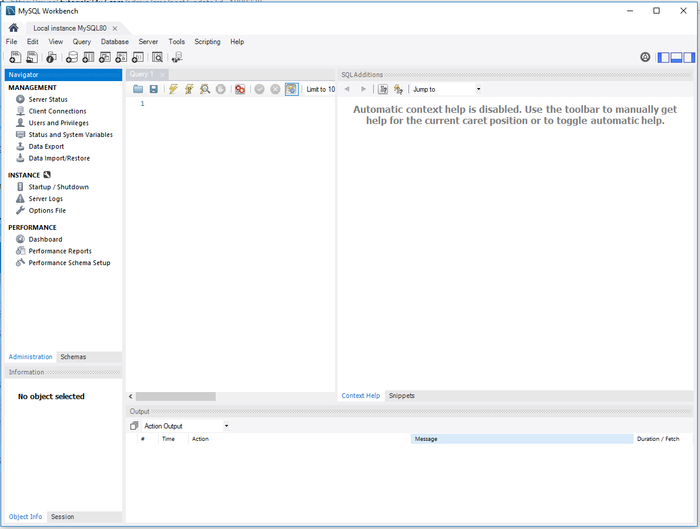
Task: Click the query editor horizontal scrollbar
Action: click(176, 396)
